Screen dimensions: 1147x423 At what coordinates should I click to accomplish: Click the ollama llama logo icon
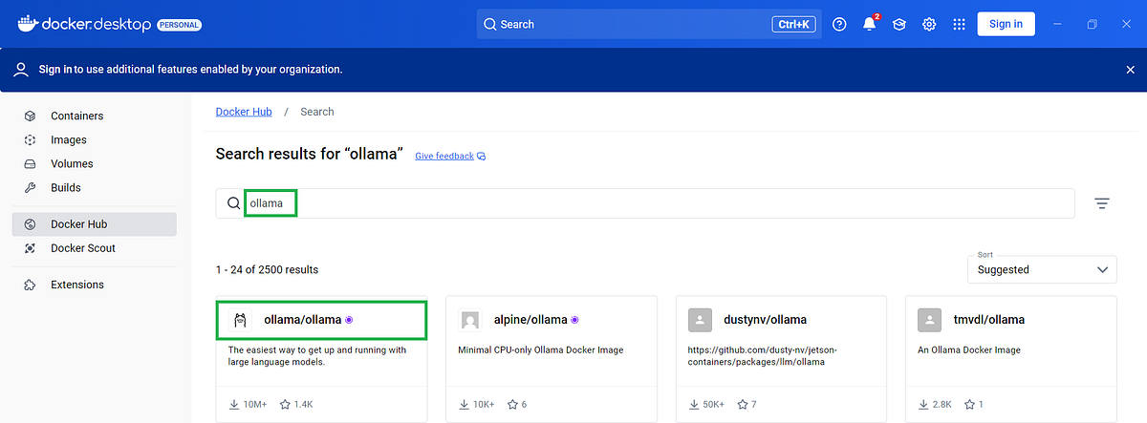[x=239, y=320]
